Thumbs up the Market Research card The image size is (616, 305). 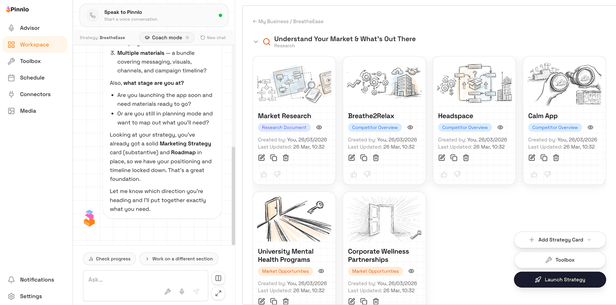(264, 174)
